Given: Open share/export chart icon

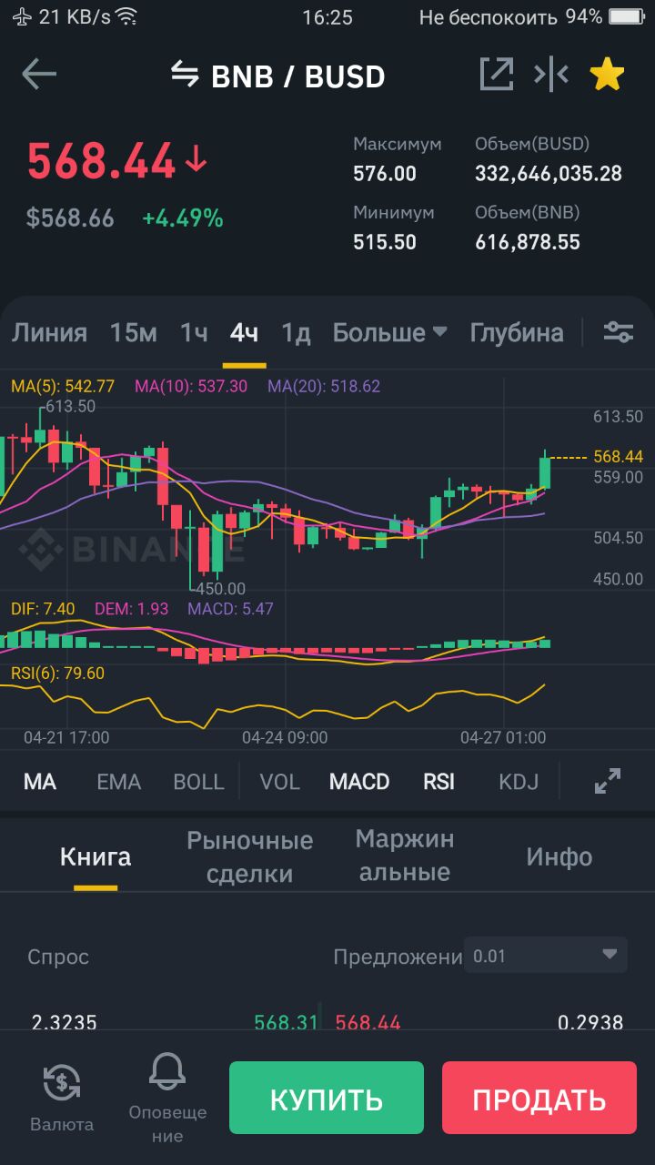Looking at the screenshot, I should click(497, 75).
